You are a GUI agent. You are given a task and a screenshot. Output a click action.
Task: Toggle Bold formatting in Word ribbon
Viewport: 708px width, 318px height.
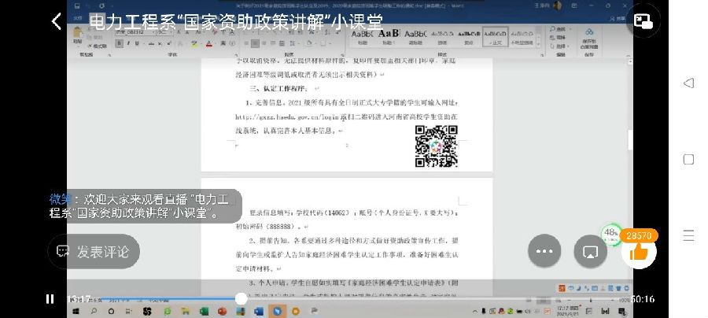pyautogui.click(x=120, y=44)
